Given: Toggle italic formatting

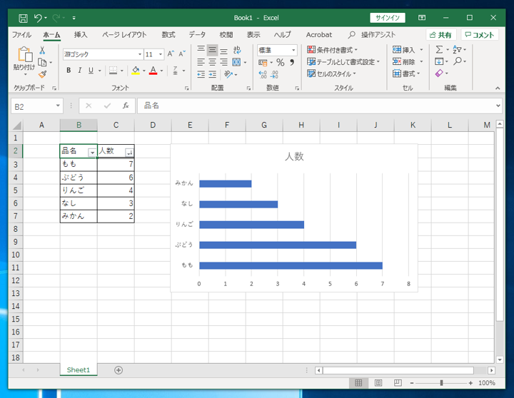Looking at the screenshot, I should [x=79, y=71].
